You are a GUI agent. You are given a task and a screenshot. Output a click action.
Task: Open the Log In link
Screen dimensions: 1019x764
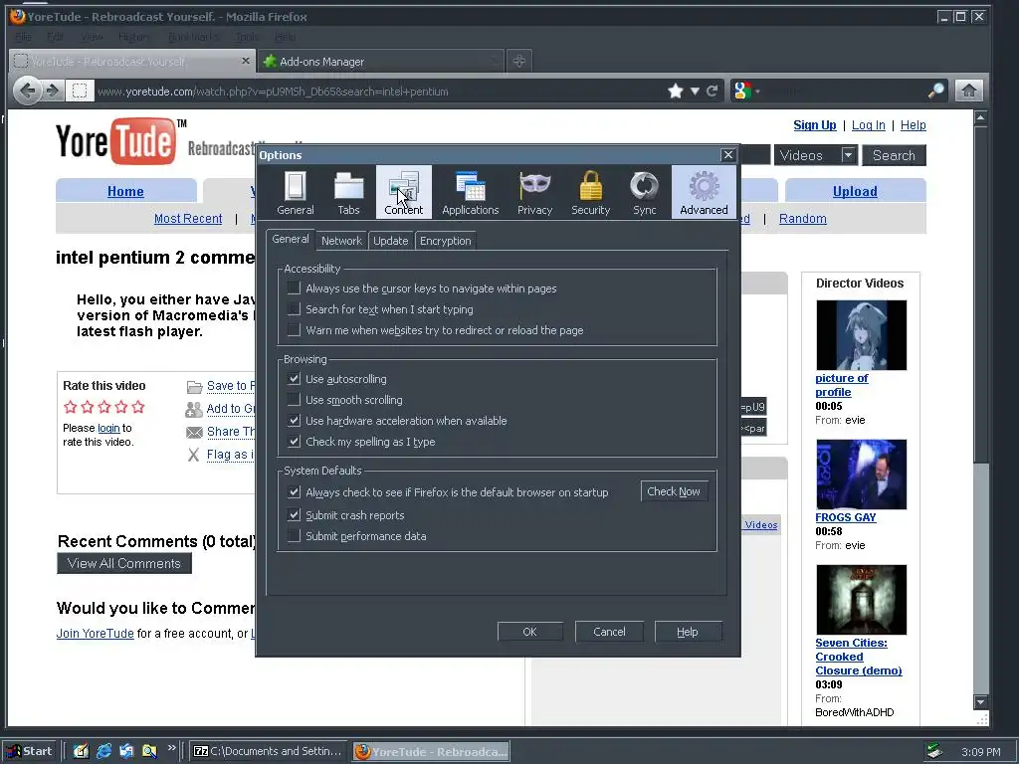coord(868,124)
